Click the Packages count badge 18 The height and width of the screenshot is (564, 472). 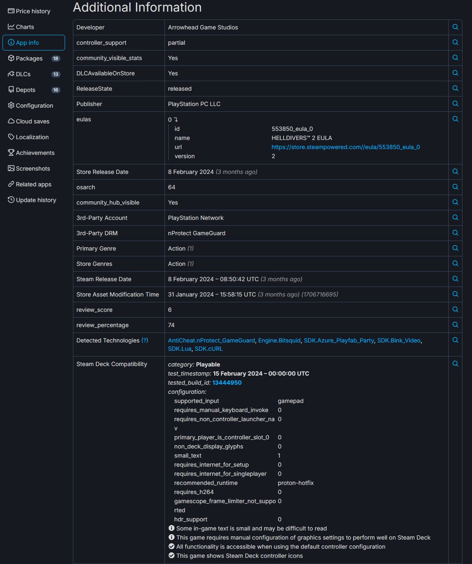[56, 59]
